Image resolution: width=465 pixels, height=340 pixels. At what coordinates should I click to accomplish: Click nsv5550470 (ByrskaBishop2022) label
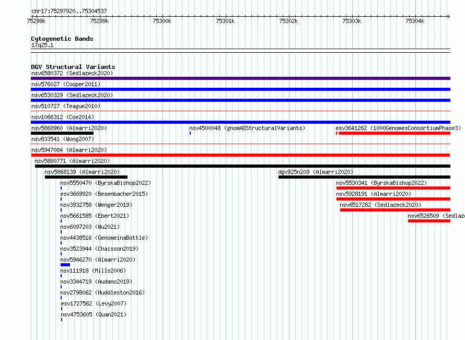(x=106, y=183)
